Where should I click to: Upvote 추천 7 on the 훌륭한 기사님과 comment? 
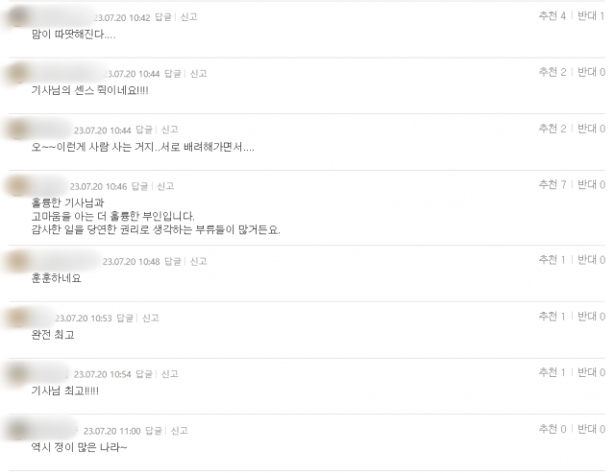(x=553, y=184)
